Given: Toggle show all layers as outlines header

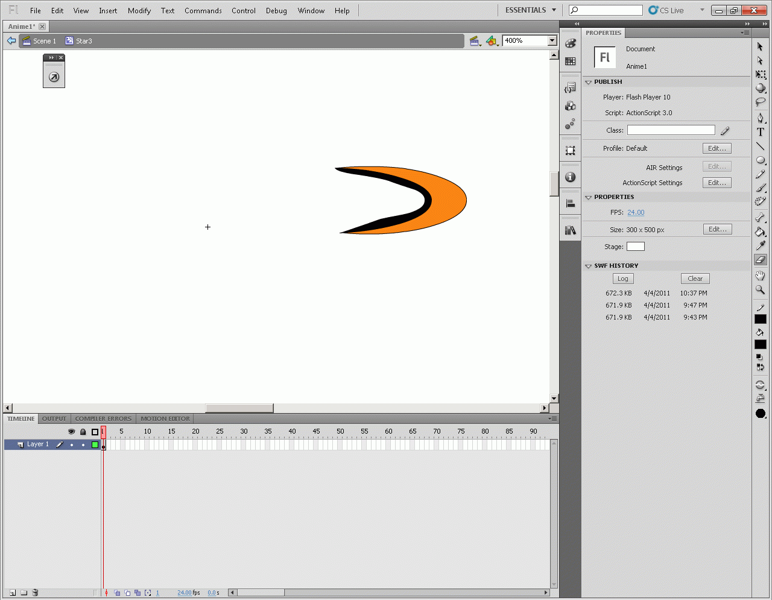Looking at the screenshot, I should 95,432.
